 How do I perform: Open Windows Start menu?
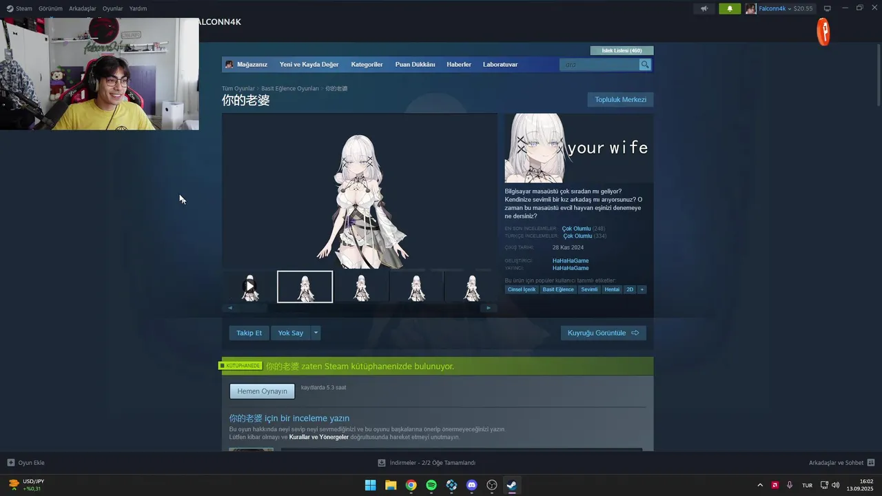(x=370, y=485)
